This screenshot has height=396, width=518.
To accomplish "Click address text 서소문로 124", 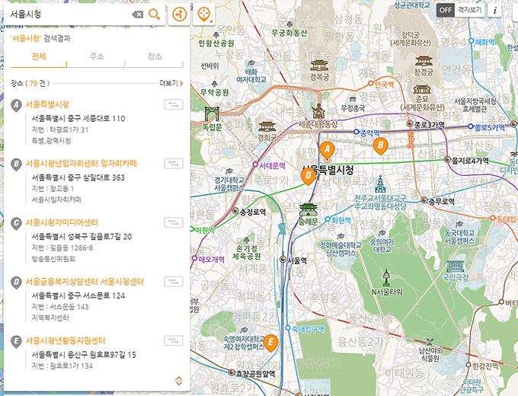I will pos(104,295).
